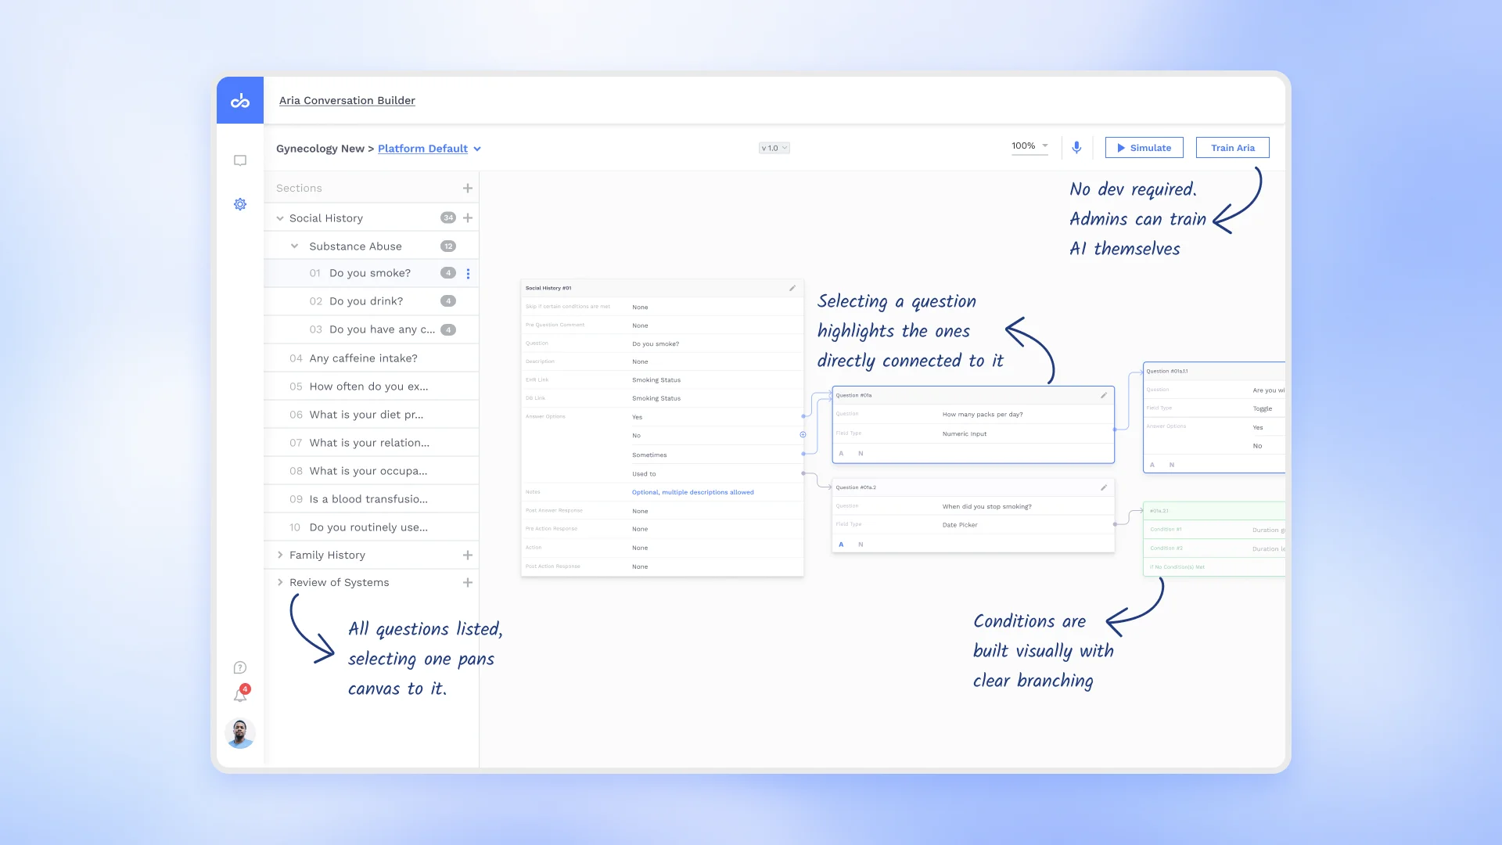Click the Optional, multiple descriptions allowed note
This screenshot has height=845, width=1502.
coord(693,492)
